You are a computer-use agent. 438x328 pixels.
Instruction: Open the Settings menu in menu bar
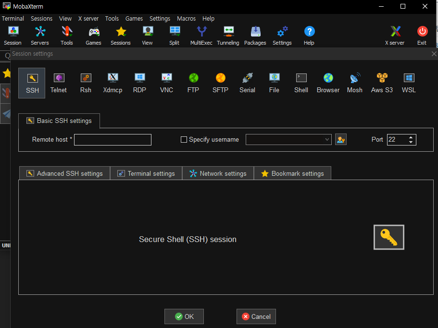pyautogui.click(x=160, y=18)
